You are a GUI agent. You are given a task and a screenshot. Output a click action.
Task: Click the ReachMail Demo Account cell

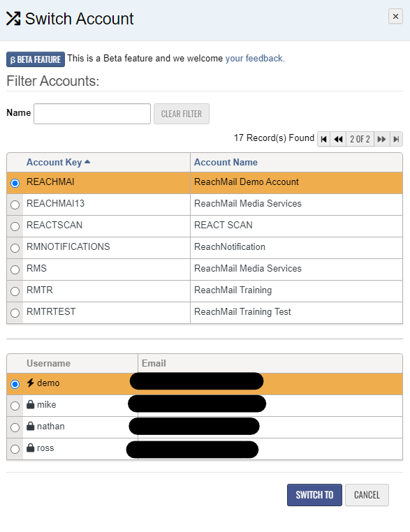(x=296, y=183)
